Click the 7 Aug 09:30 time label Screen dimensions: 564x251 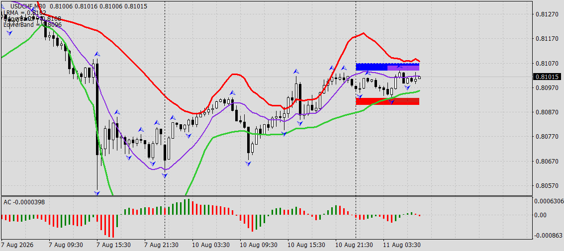coord(66,245)
